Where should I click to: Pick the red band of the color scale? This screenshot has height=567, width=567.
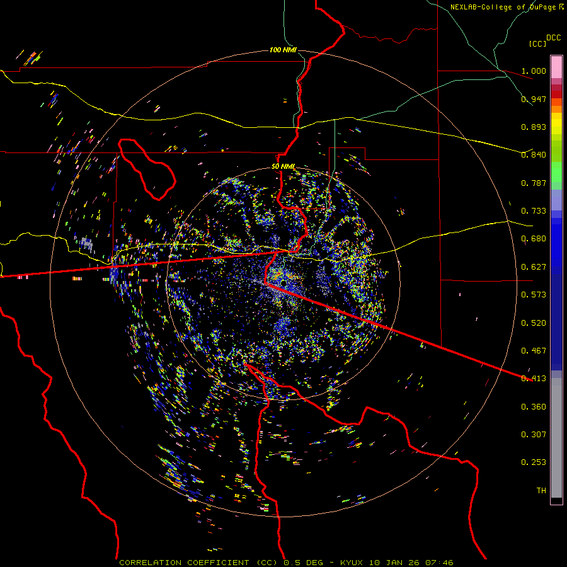556,94
